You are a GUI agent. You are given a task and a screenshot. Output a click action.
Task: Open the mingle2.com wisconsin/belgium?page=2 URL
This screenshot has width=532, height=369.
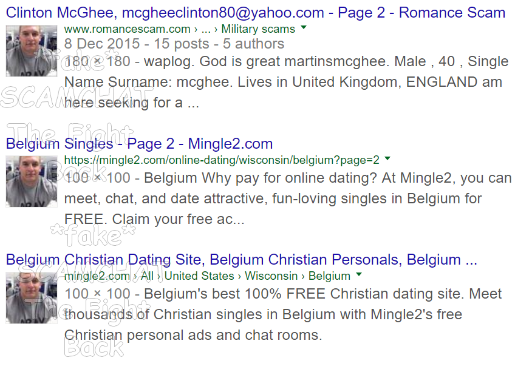pyautogui.click(x=222, y=160)
